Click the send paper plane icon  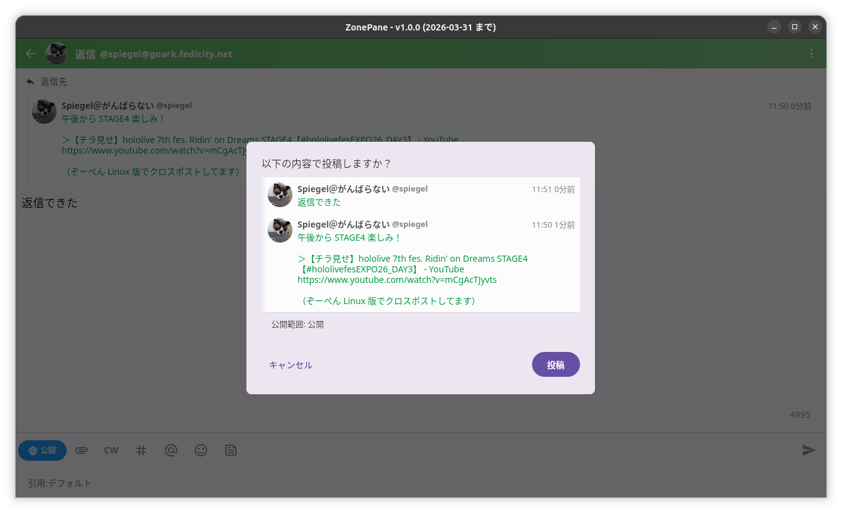[808, 450]
